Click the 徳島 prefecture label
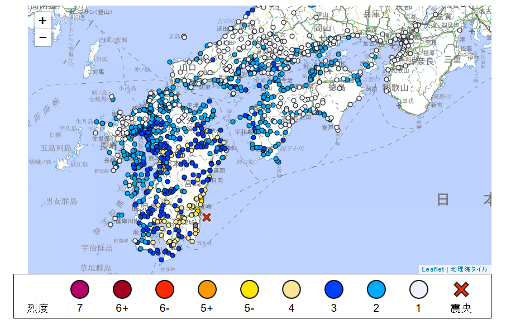 [337, 87]
